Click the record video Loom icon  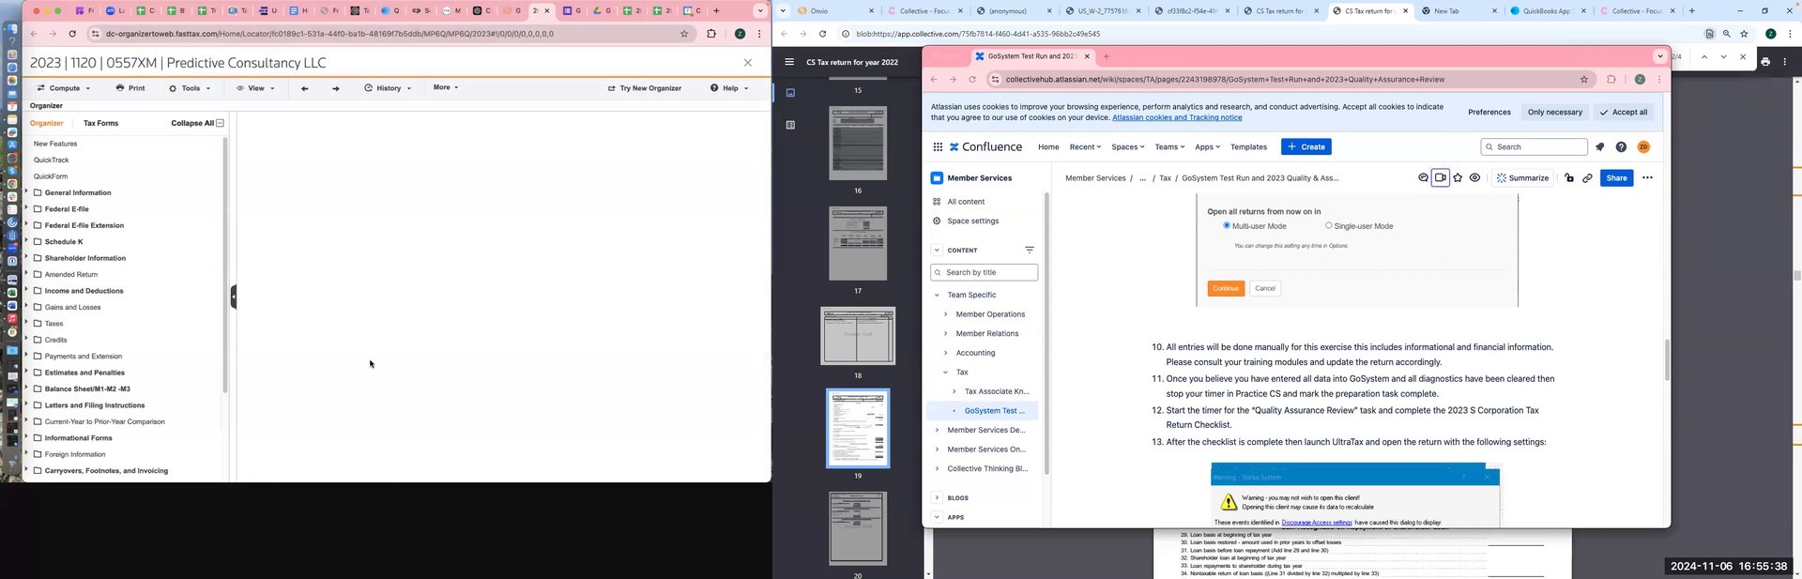click(1441, 177)
